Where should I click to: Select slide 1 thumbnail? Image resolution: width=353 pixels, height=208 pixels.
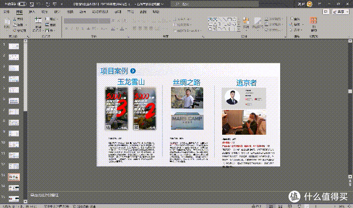[x=14, y=47]
